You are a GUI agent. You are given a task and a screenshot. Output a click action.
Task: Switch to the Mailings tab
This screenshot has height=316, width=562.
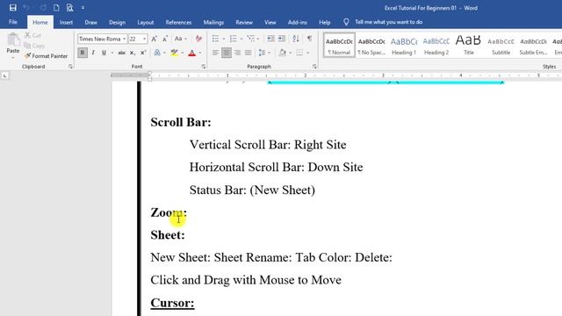click(x=213, y=22)
